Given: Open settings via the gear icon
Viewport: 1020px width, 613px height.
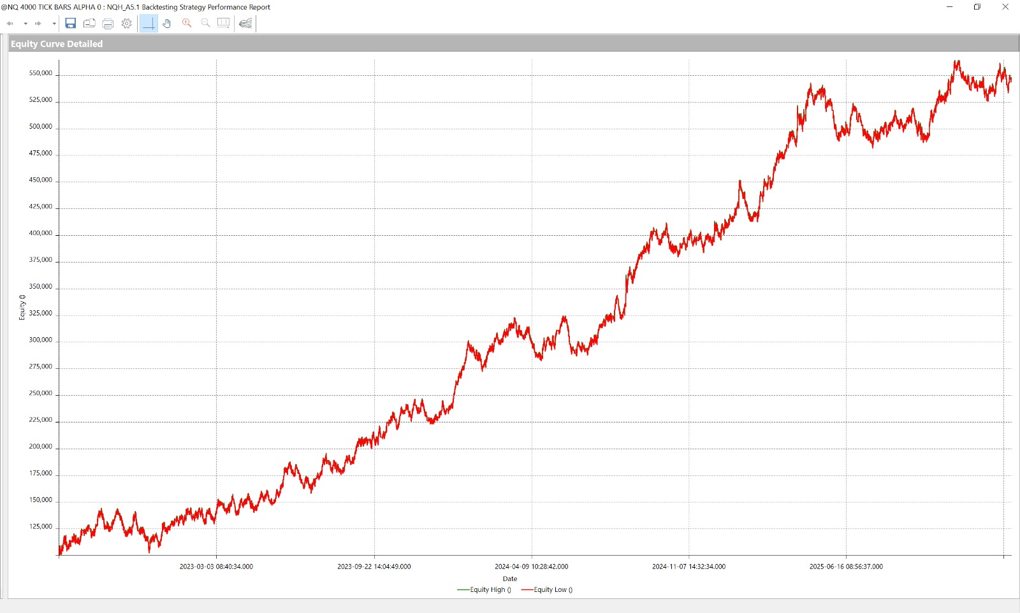Looking at the screenshot, I should pyautogui.click(x=127, y=24).
